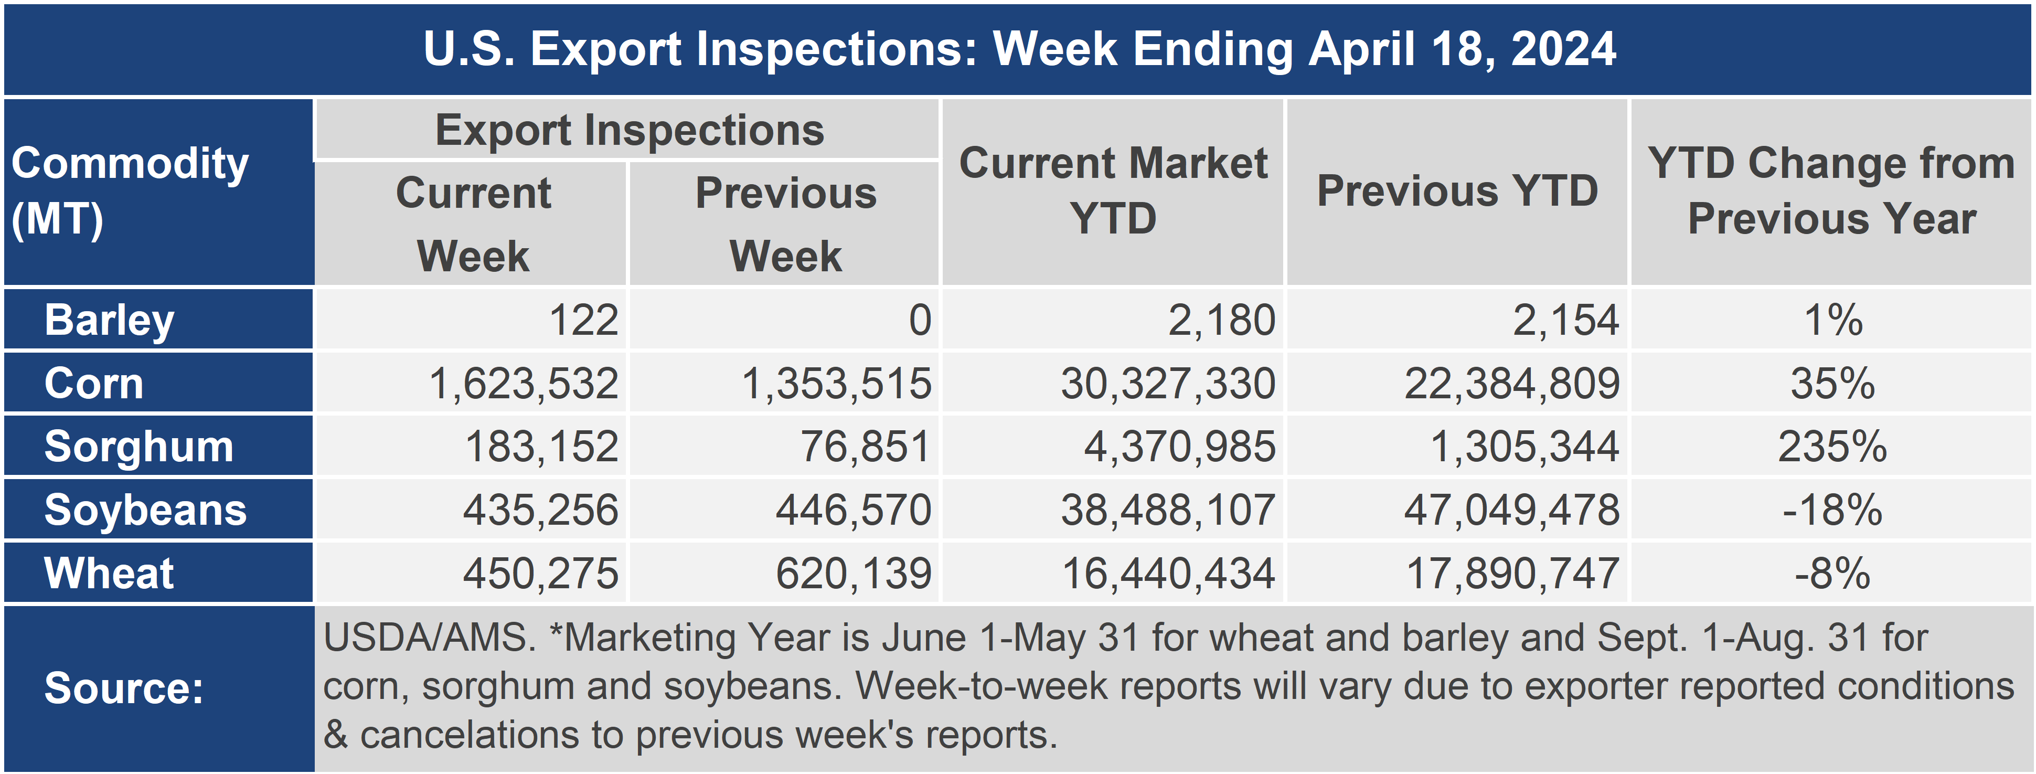The width and height of the screenshot is (2036, 774).
Task: Select Barley current market YTD 2,180
Action: (1222, 320)
